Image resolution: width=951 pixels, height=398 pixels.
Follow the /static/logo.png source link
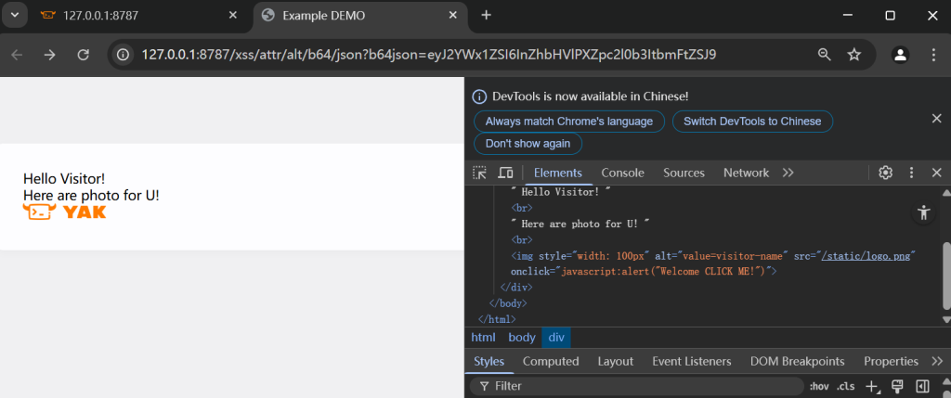tap(869, 255)
